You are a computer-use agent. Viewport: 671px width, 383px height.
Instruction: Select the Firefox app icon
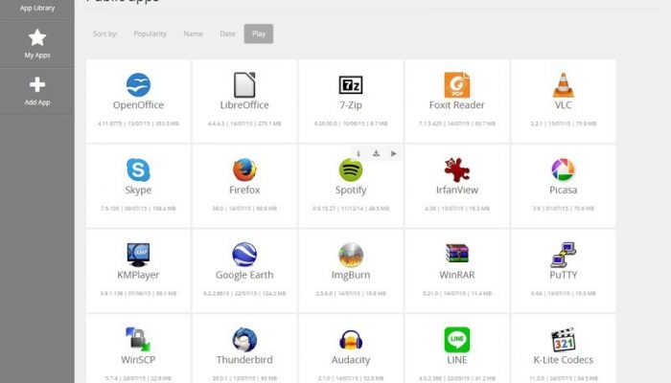[x=244, y=169]
